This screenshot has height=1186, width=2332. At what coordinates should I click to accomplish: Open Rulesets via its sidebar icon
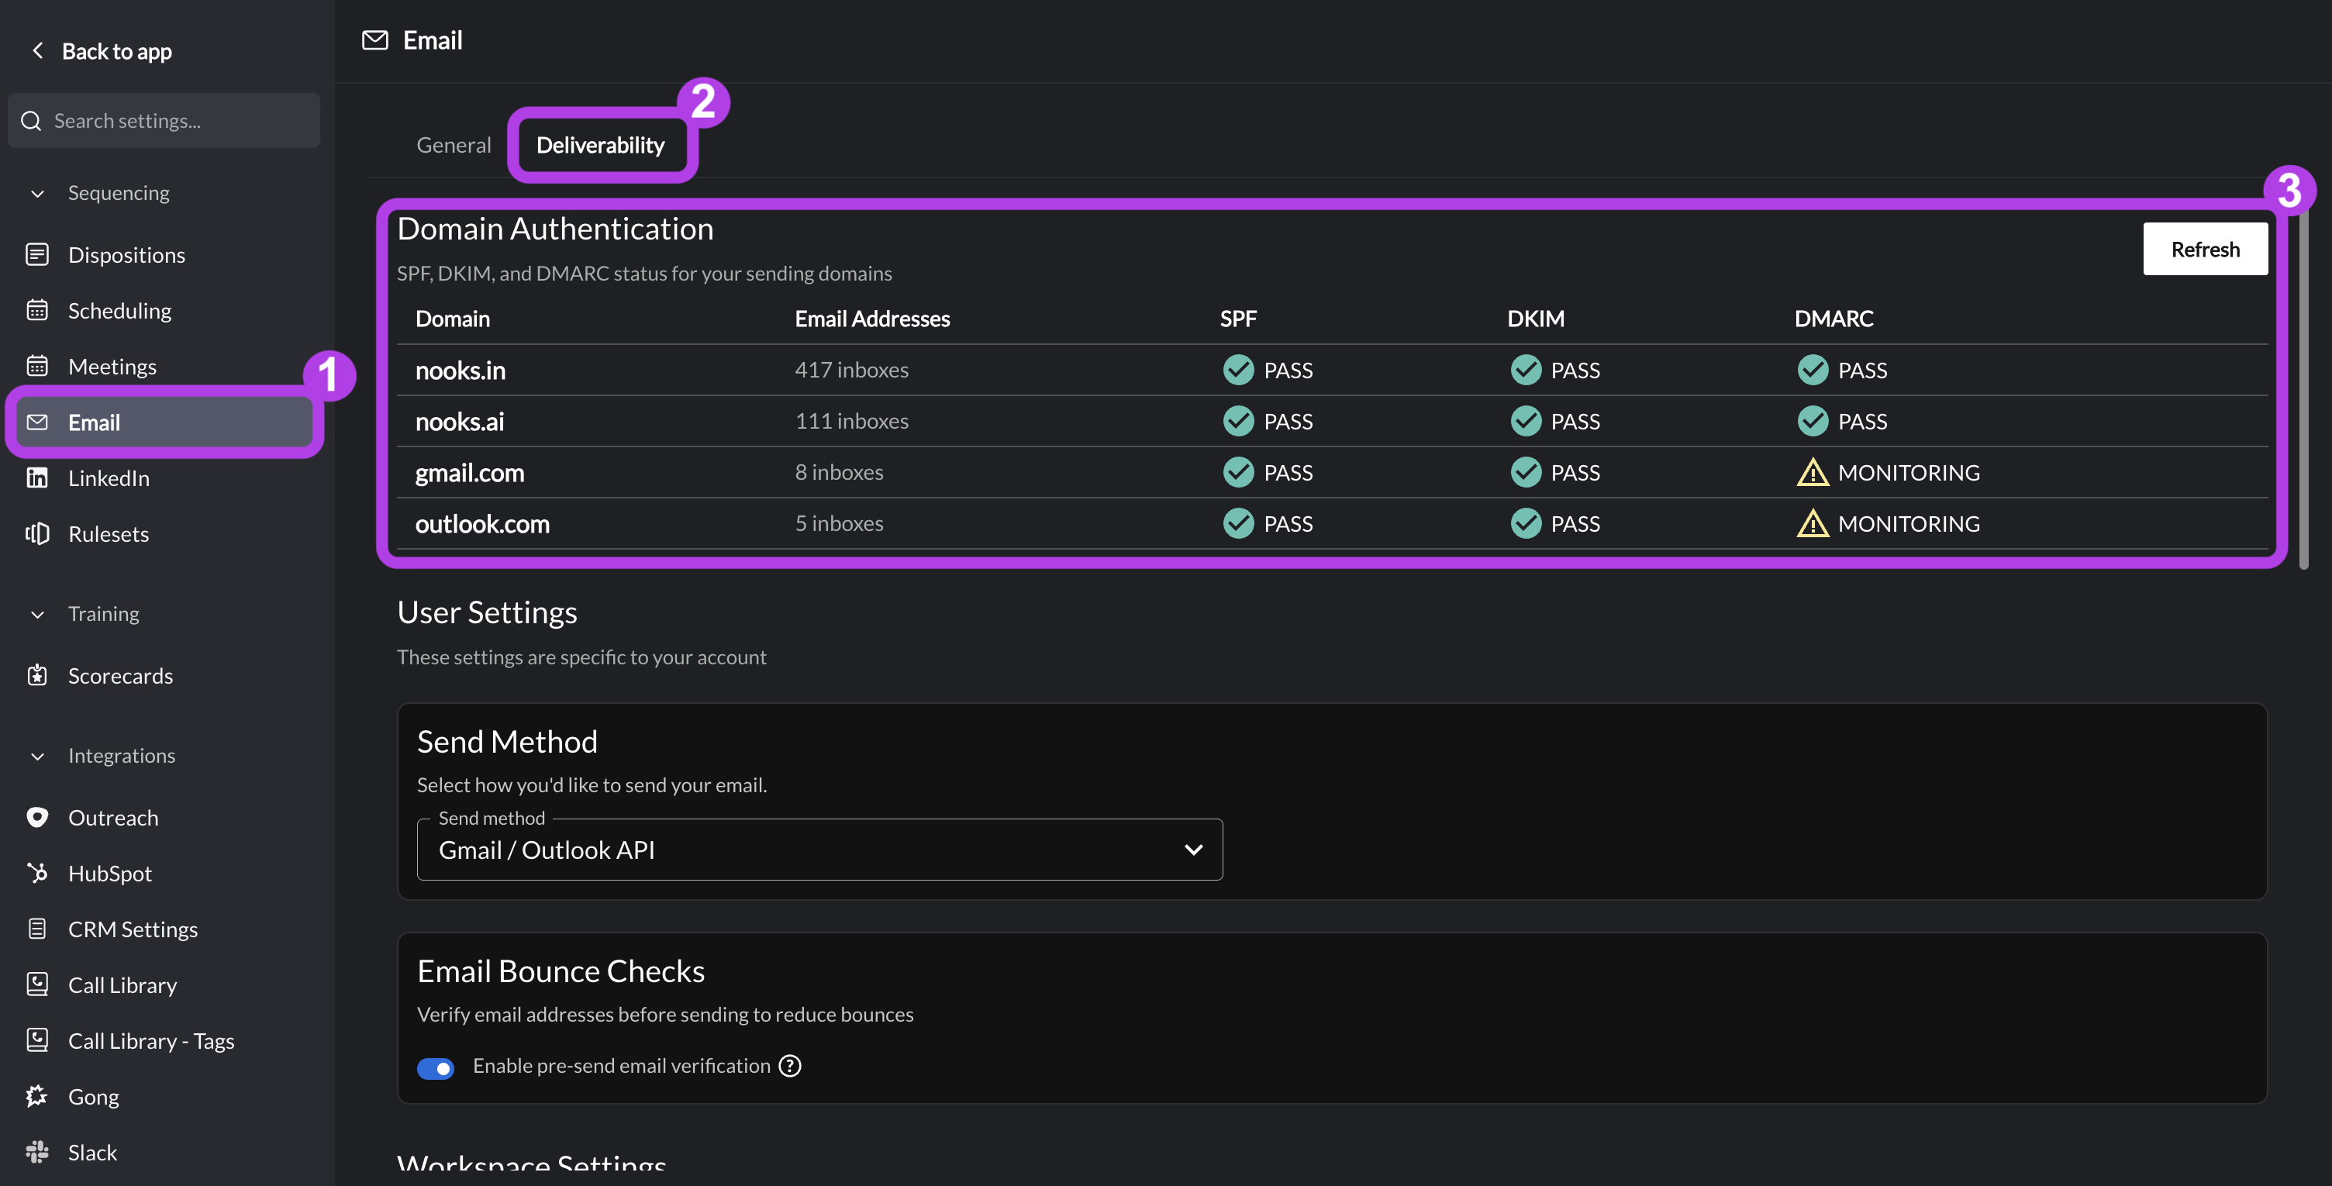point(37,533)
